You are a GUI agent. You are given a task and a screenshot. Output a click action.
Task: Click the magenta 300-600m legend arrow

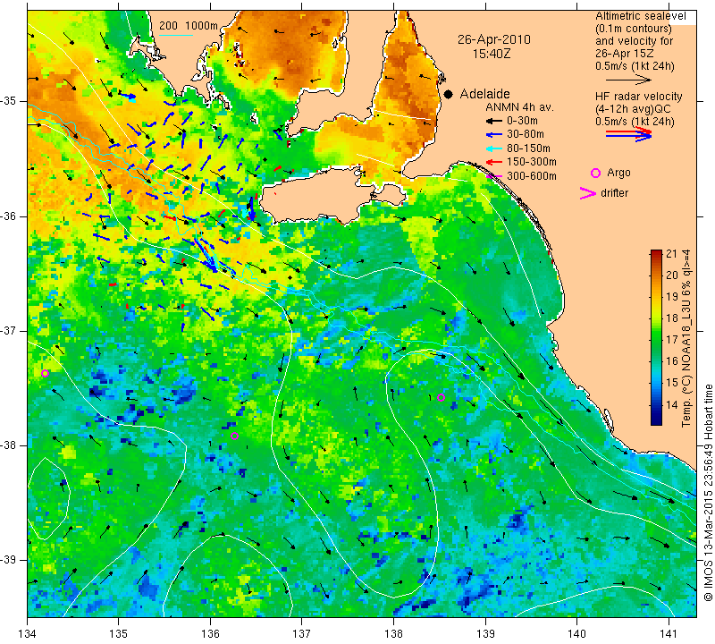[x=493, y=175]
